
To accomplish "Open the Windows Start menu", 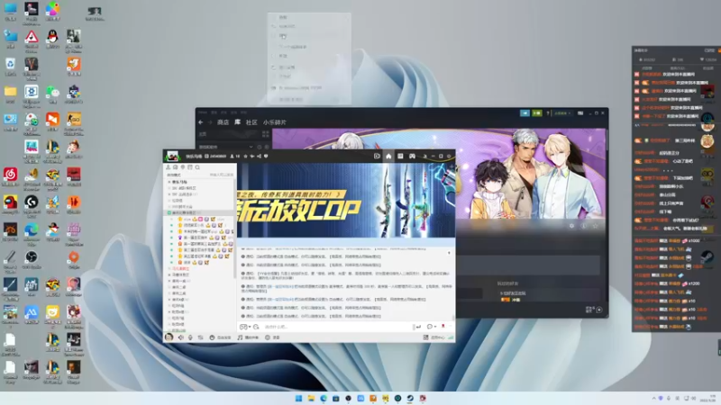I will pyautogui.click(x=298, y=398).
